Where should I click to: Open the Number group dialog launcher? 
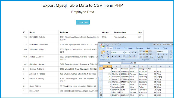pyautogui.click(x=167, y=60)
